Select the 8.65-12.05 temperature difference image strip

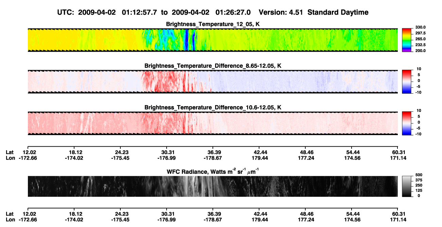(x=213, y=81)
